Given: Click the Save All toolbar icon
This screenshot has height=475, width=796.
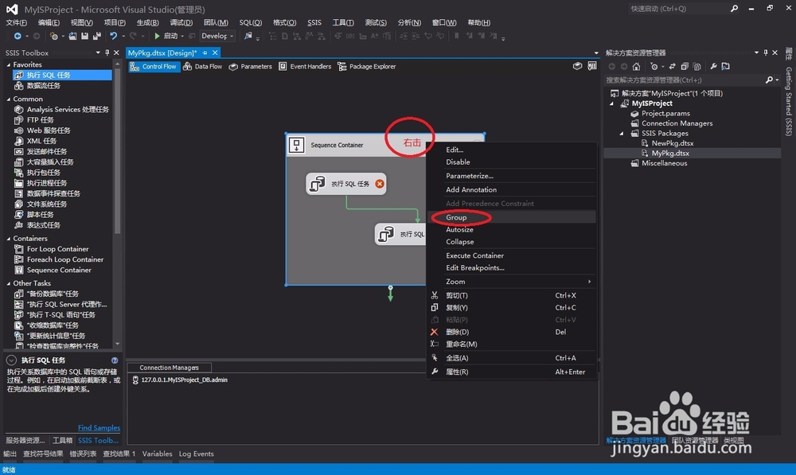Looking at the screenshot, I should click(x=96, y=36).
